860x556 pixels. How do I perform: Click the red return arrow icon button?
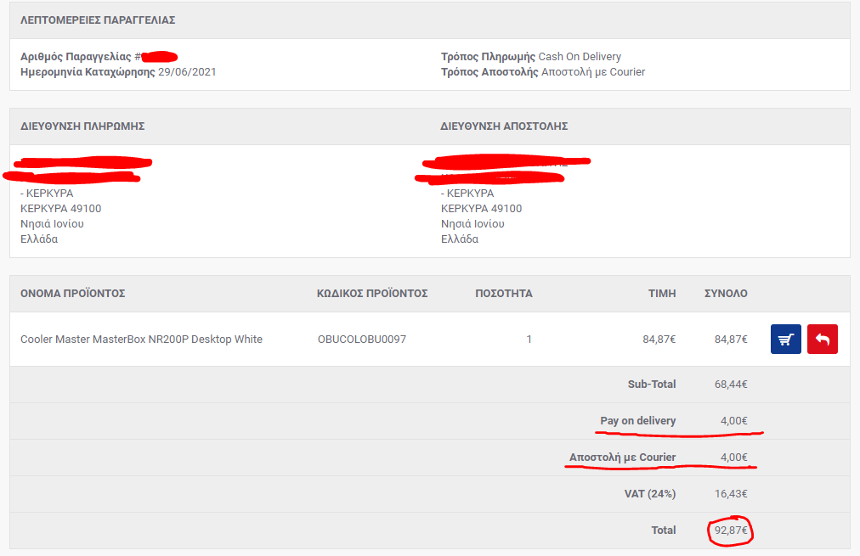pyautogui.click(x=822, y=339)
